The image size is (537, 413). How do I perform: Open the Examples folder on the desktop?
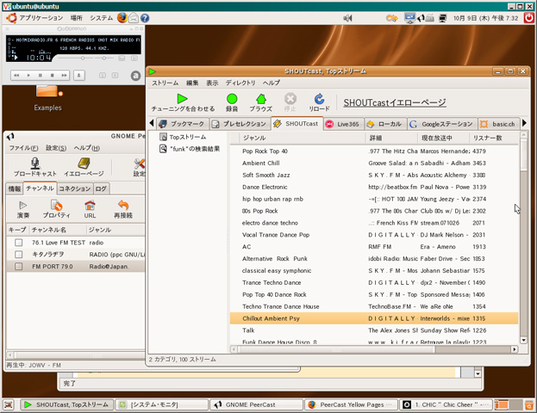48,98
